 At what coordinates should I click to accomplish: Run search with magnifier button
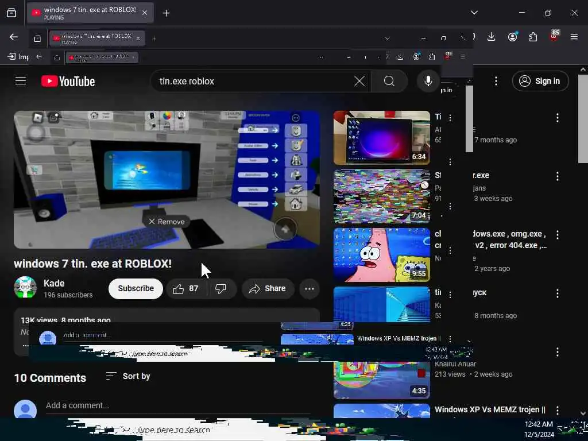tap(389, 81)
